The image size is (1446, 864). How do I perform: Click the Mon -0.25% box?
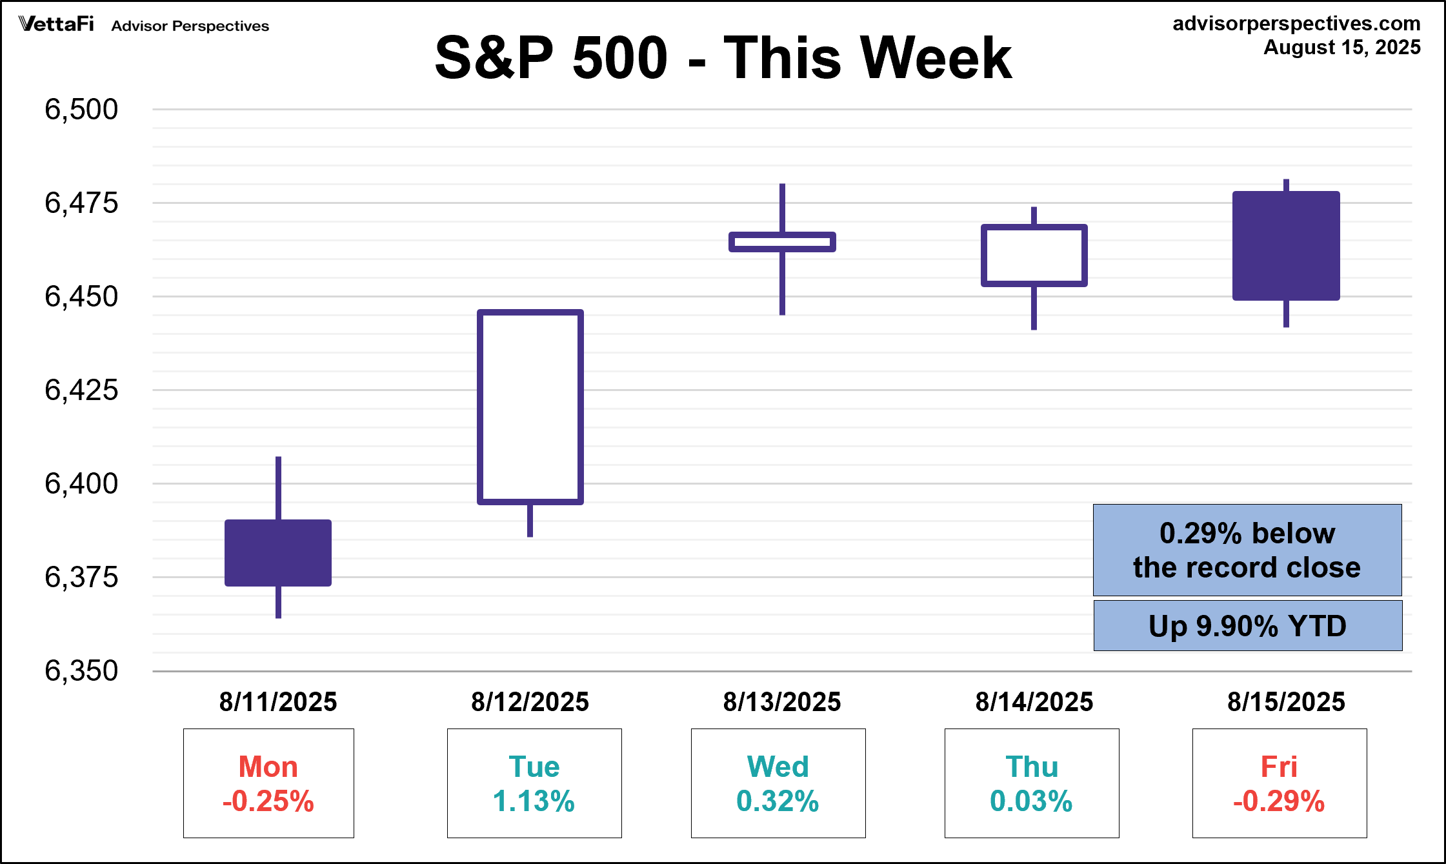pos(268,783)
